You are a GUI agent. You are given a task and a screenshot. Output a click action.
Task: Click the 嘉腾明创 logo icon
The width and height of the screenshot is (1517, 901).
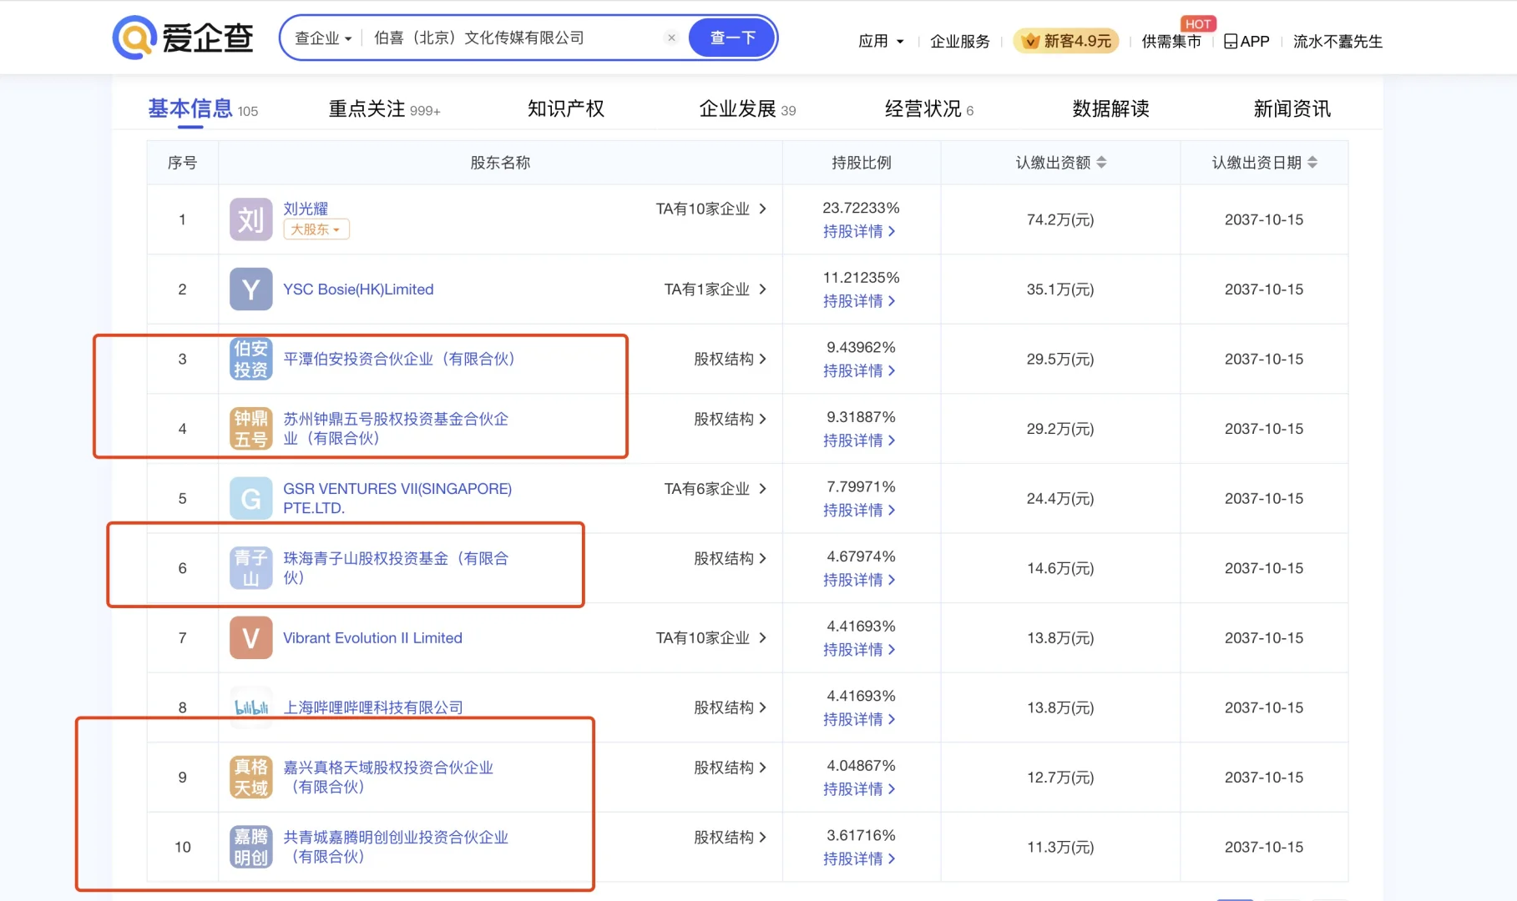[250, 848]
